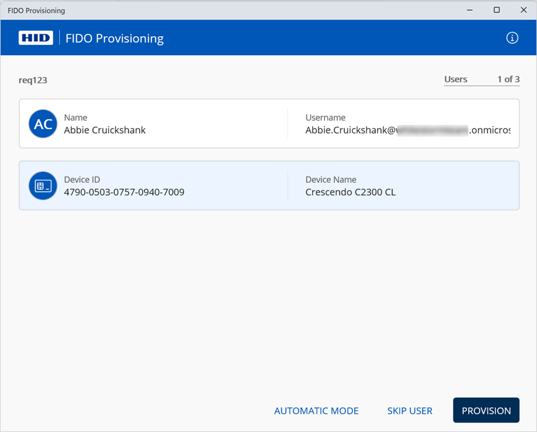Maximize the FIDO Provisioning window
Image resolution: width=537 pixels, height=432 pixels.
497,10
